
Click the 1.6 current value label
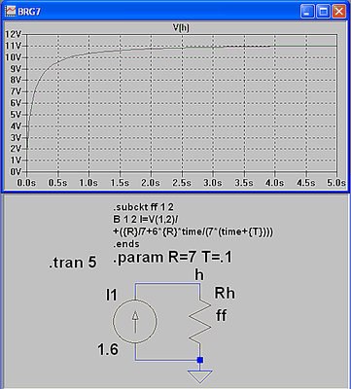108,350
